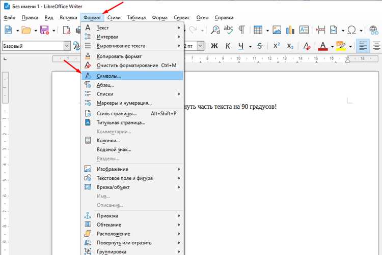Open Find and Replace tool

click(215, 30)
